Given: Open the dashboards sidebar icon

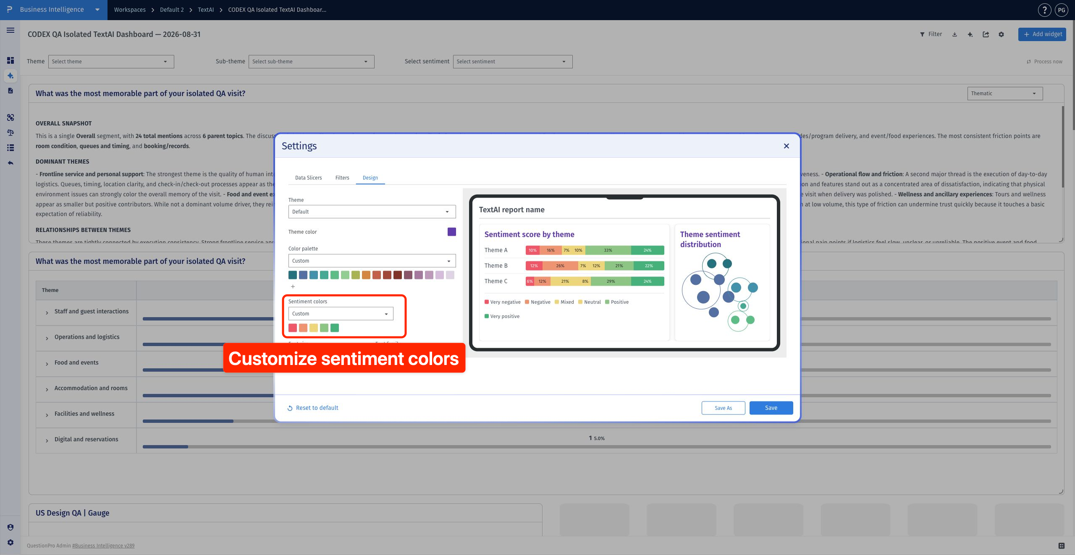Looking at the screenshot, I should (x=10, y=60).
